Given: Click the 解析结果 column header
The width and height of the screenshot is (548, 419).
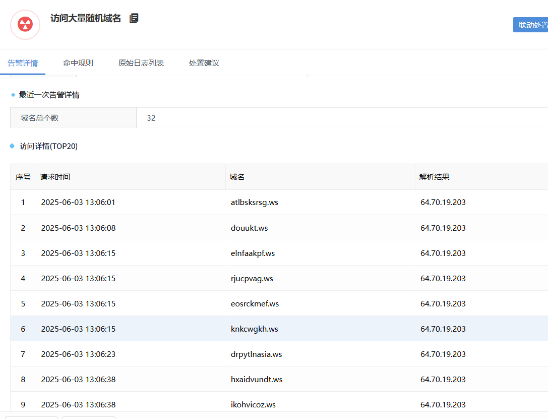Looking at the screenshot, I should click(x=434, y=177).
